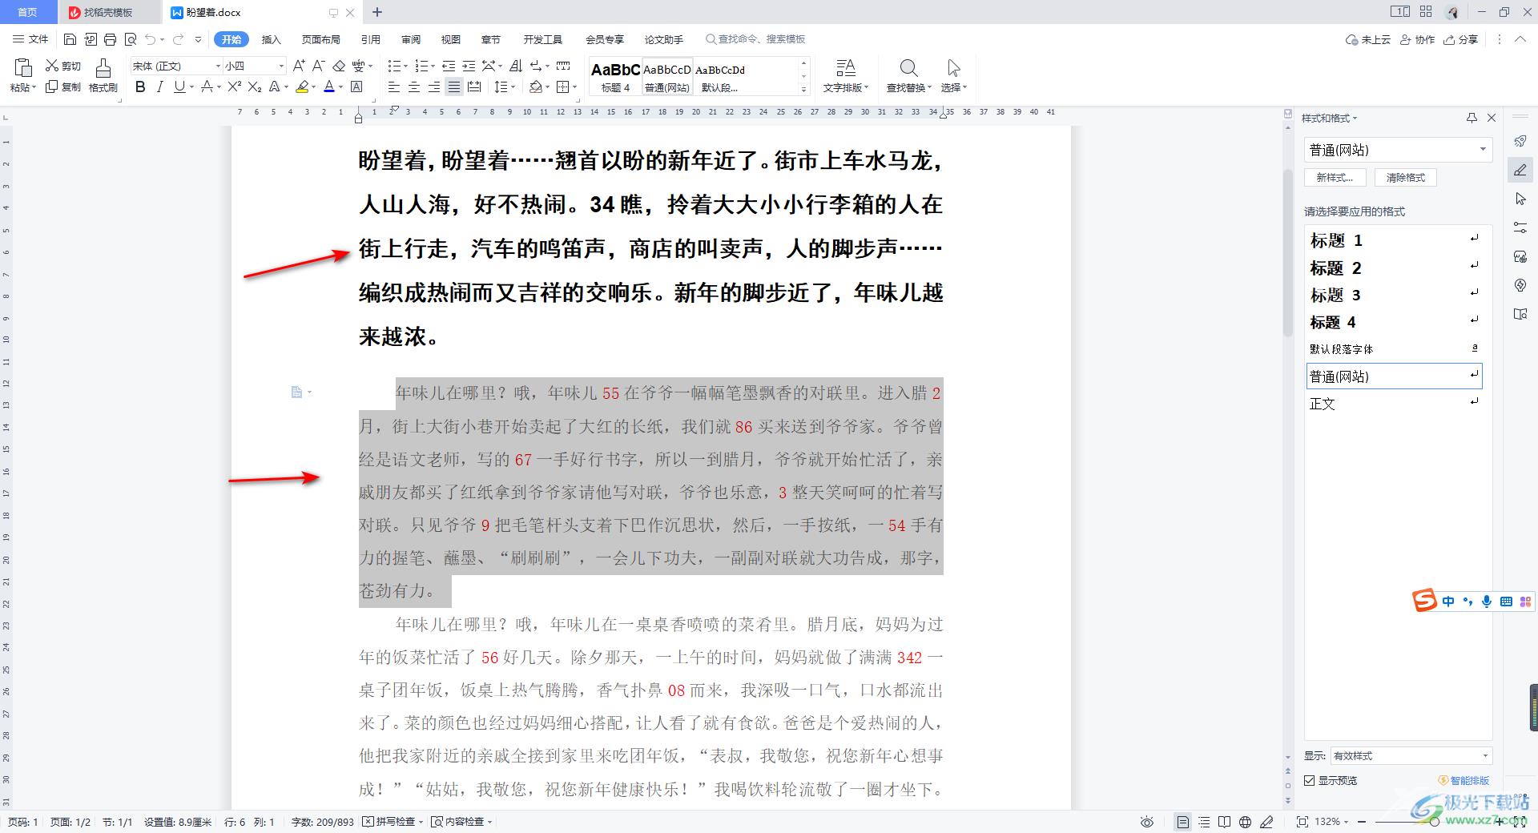The width and height of the screenshot is (1538, 833).
Task: Toggle Underline formatting
Action: (179, 87)
